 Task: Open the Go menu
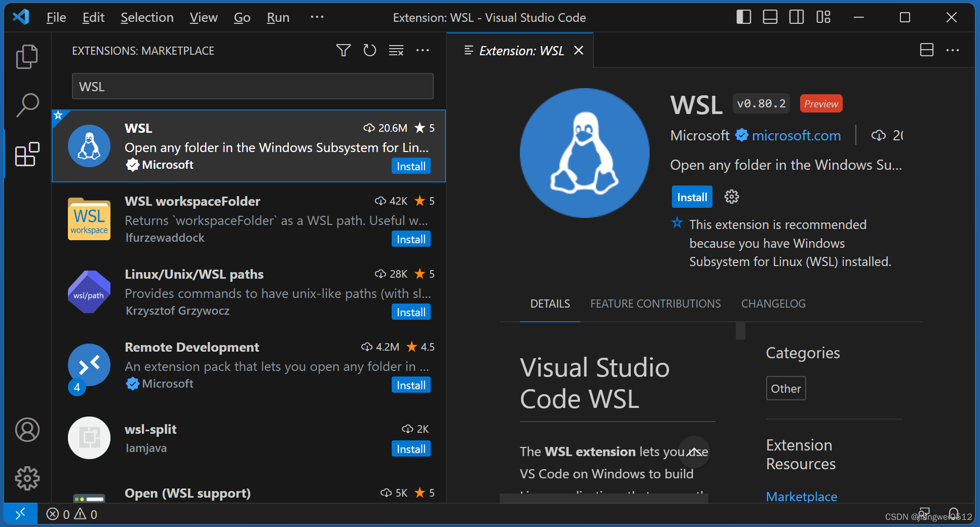242,17
